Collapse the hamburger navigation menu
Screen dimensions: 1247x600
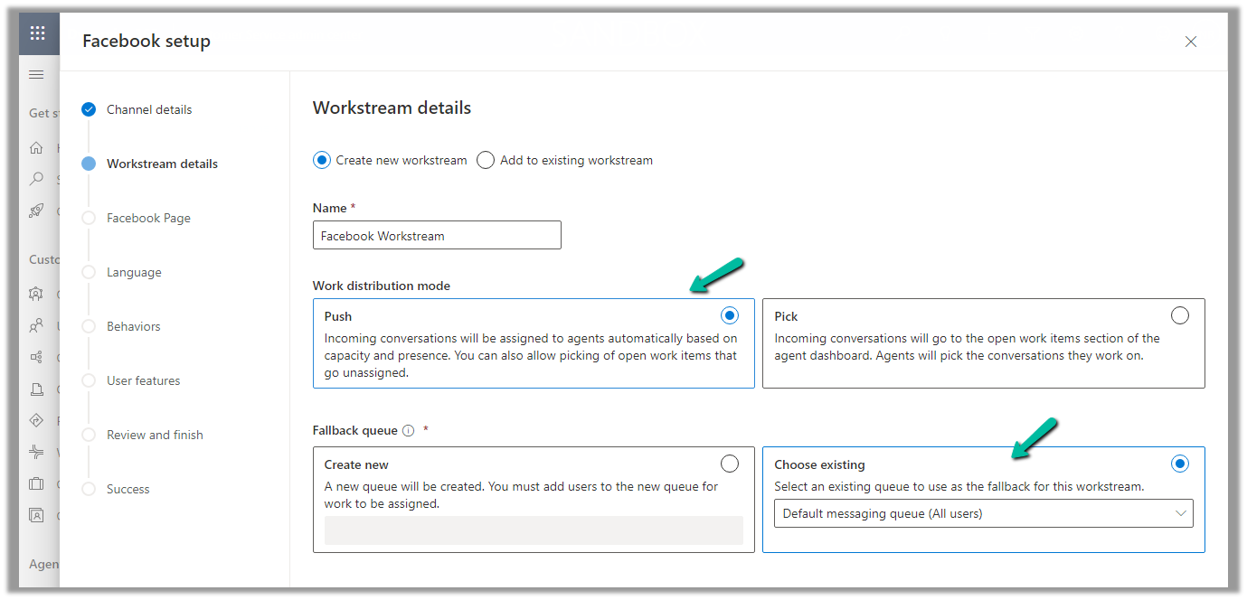(36, 74)
